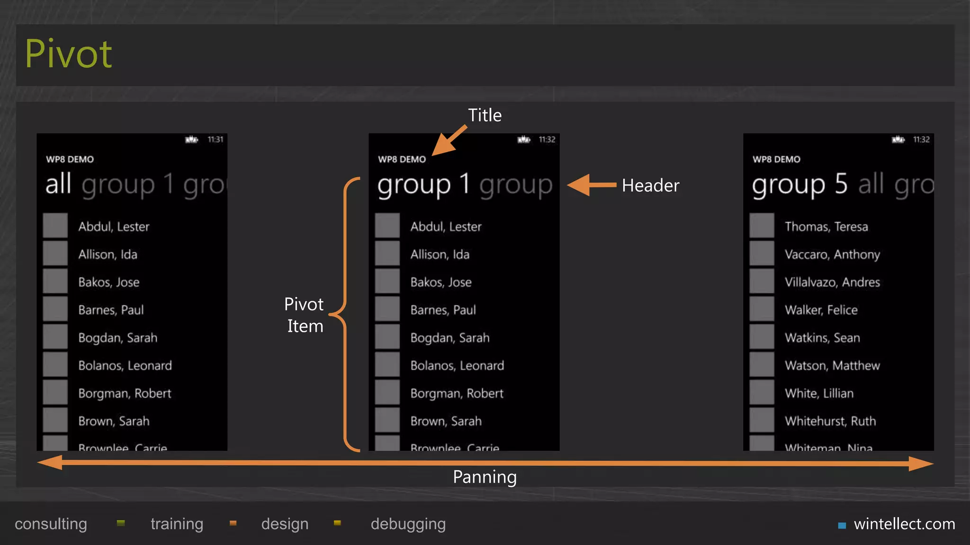
Task: Click the orange bullet after training
Action: pyautogui.click(x=233, y=523)
